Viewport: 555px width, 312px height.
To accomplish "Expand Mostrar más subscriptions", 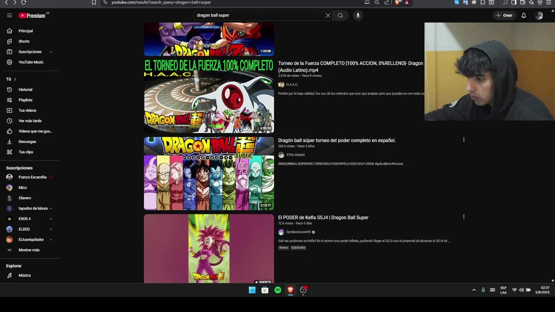I will [x=29, y=250].
